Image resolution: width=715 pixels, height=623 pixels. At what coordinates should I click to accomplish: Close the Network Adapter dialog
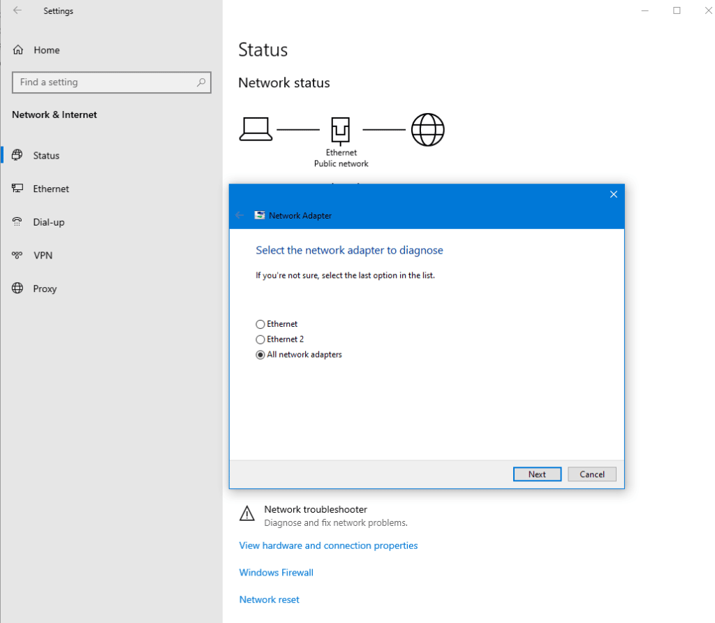click(x=614, y=194)
